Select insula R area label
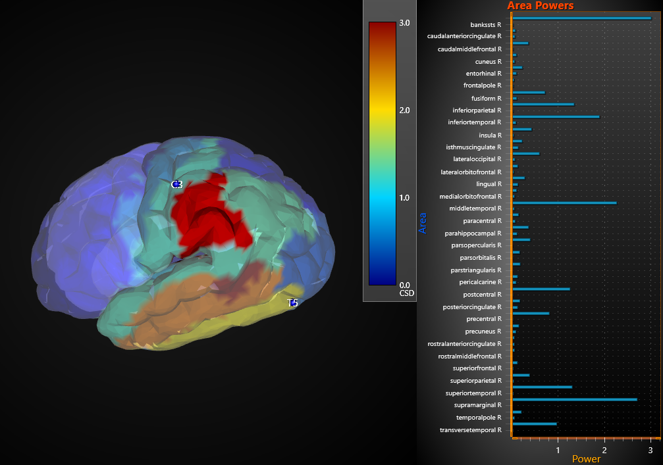Screen dimensions: 663x465 click(x=490, y=135)
